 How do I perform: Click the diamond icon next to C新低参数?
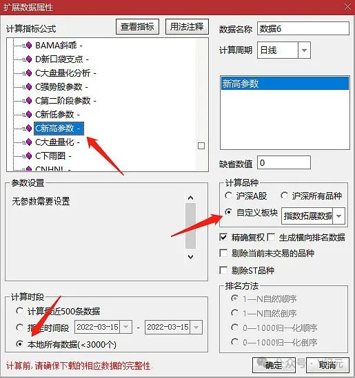pos(29,114)
